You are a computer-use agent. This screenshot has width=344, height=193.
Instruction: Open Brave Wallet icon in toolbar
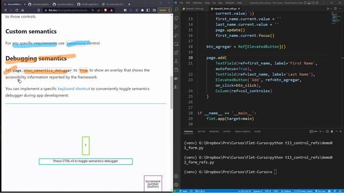point(154,10)
